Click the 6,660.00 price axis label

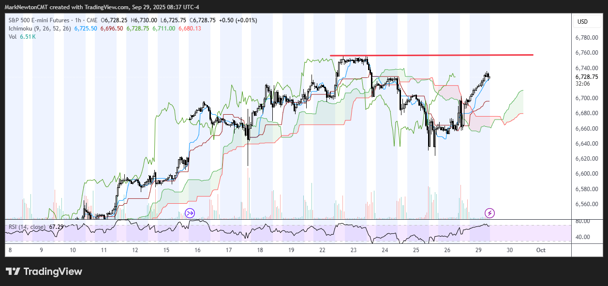tap(587, 129)
